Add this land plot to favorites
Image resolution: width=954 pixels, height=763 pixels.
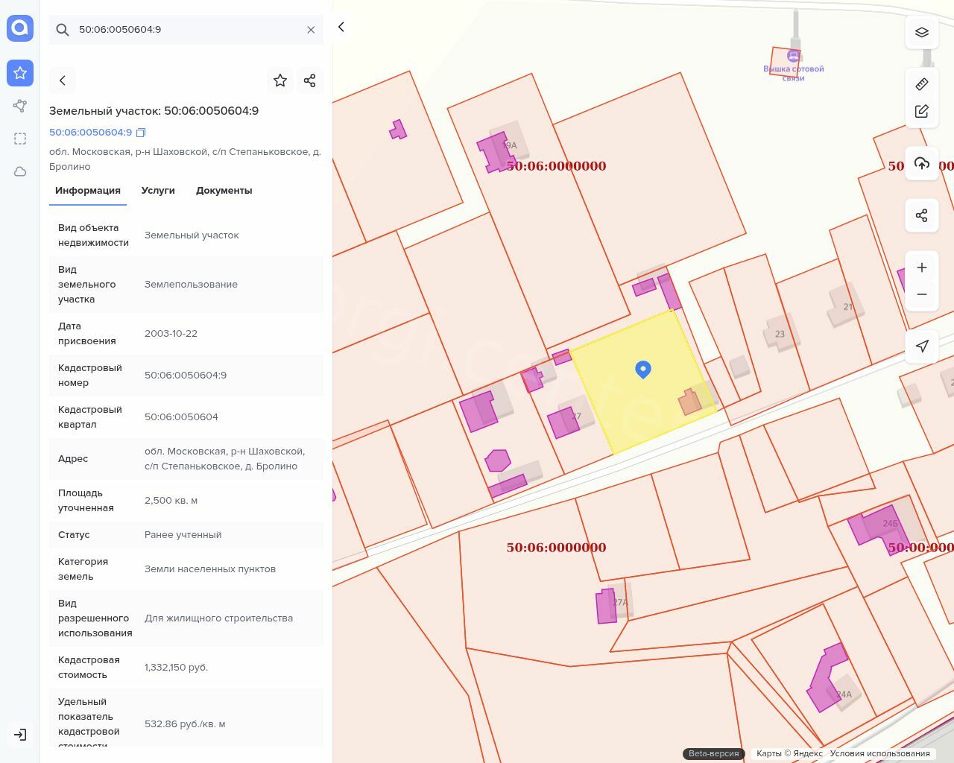click(280, 80)
